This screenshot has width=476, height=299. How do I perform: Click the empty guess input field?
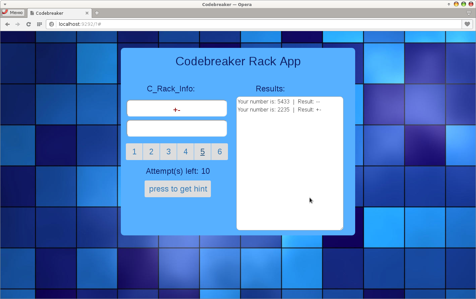click(x=177, y=129)
